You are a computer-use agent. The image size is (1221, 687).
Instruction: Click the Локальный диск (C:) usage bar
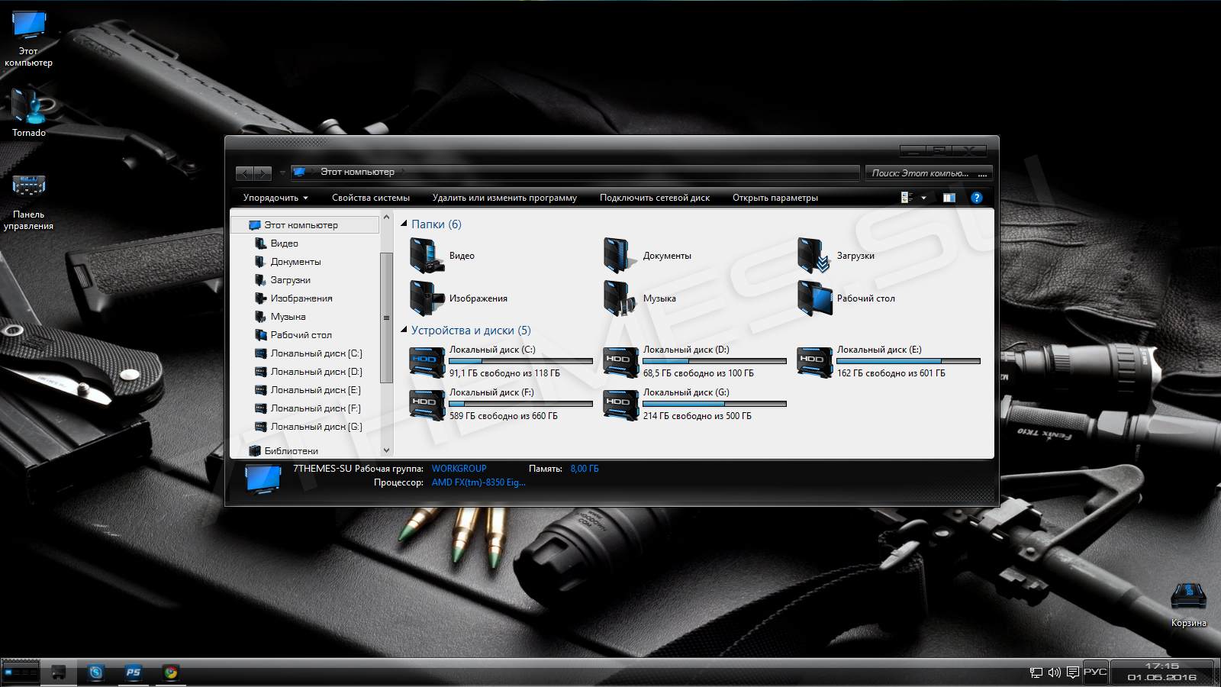(521, 361)
